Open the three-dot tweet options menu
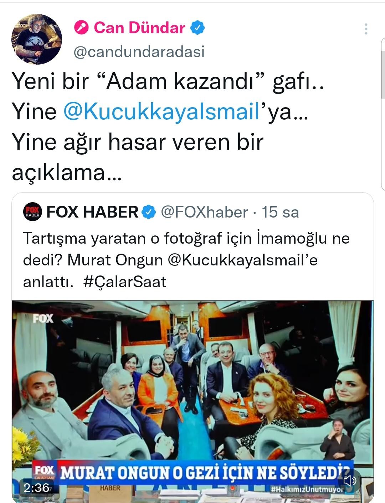 coord(366,29)
